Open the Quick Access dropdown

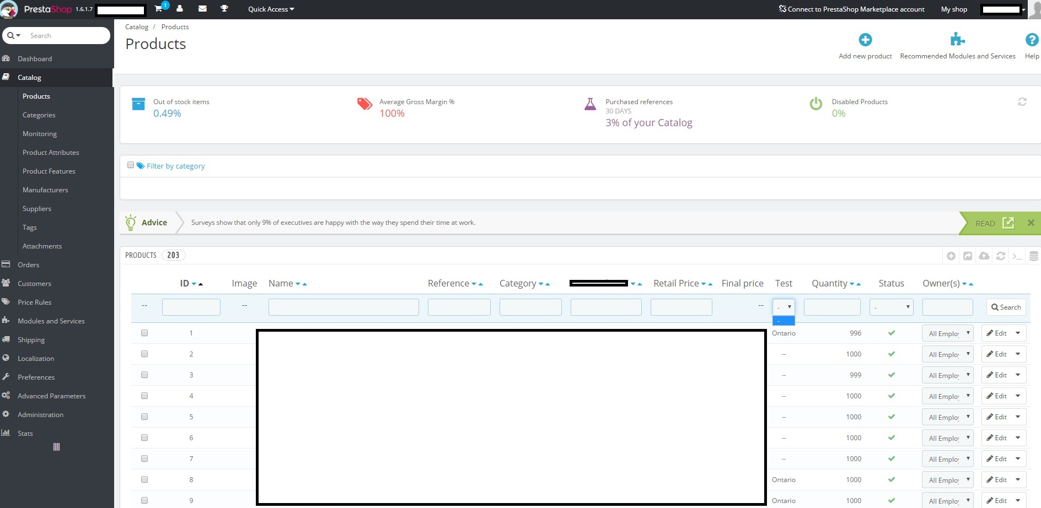(x=271, y=9)
